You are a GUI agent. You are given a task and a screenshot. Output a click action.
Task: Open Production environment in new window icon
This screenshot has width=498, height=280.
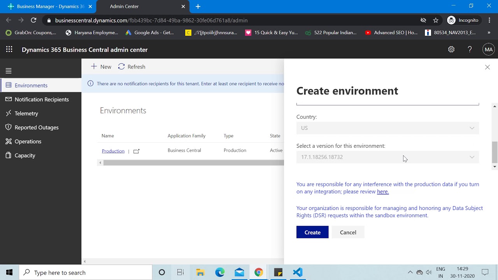pos(136,151)
